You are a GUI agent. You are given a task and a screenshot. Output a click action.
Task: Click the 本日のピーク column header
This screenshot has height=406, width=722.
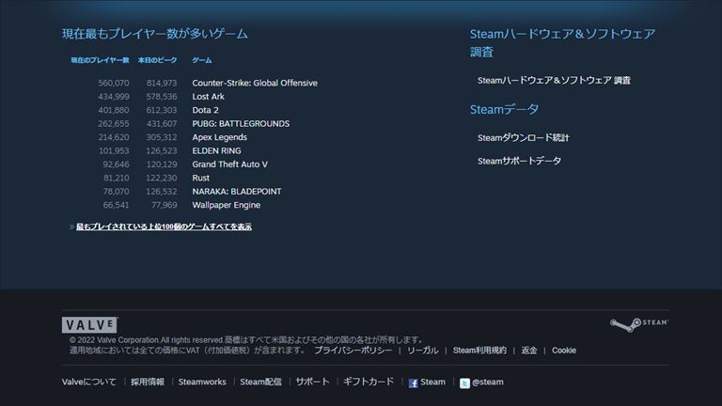click(158, 60)
